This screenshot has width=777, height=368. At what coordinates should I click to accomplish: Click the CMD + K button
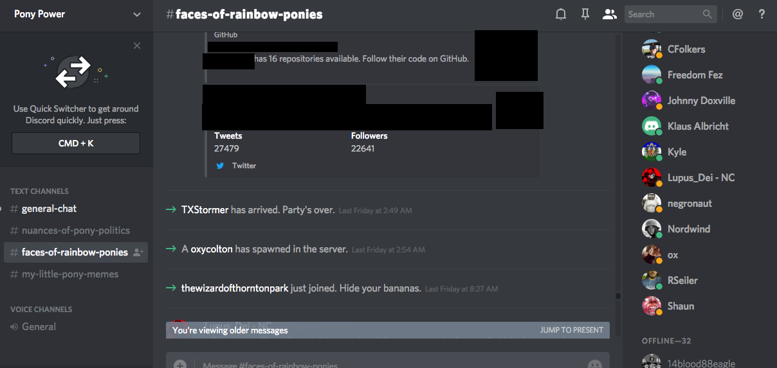coord(76,143)
